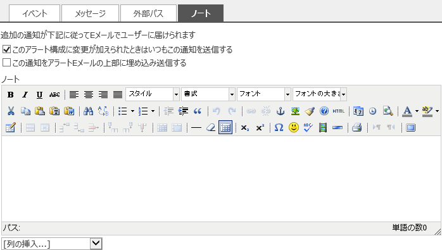Switch to the イベント tab

coord(35,13)
